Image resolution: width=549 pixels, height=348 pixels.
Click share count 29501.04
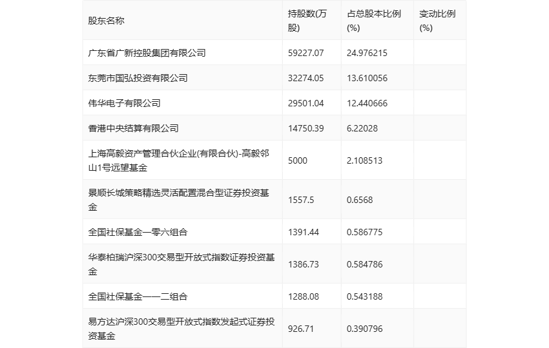(x=306, y=103)
